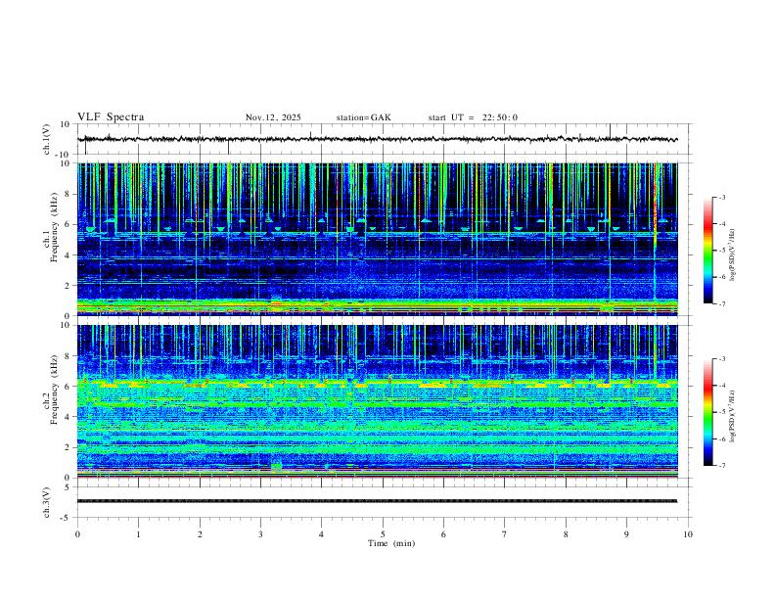Select the "ch.1(V)" waveform axis label
The image size is (775, 599).
click(47, 139)
